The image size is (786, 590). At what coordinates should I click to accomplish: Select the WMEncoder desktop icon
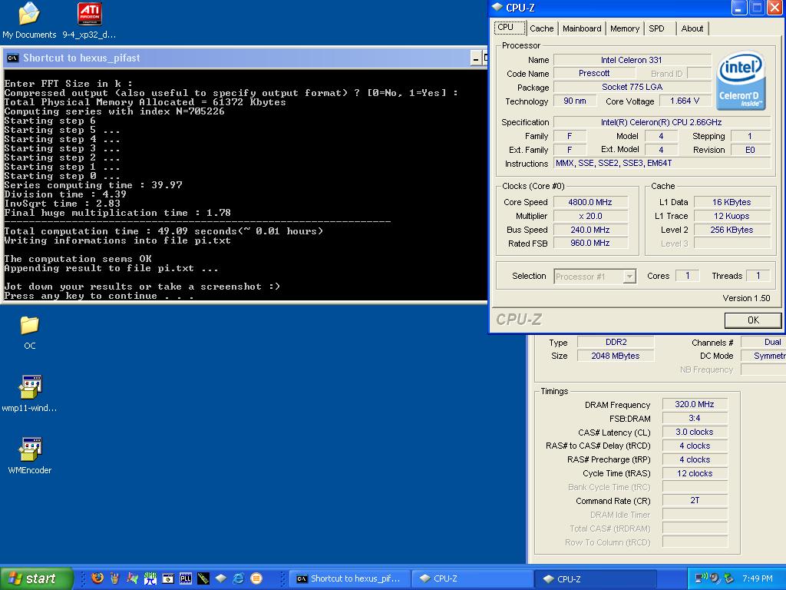point(30,456)
